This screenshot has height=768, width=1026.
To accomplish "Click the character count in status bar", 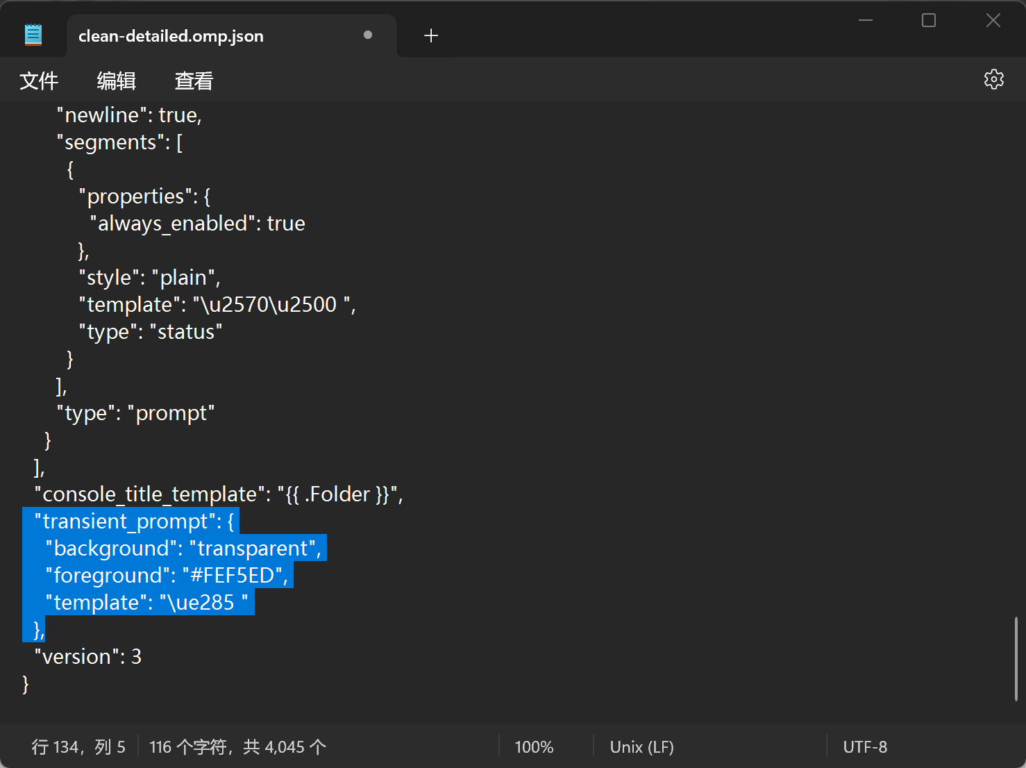I will (x=237, y=747).
